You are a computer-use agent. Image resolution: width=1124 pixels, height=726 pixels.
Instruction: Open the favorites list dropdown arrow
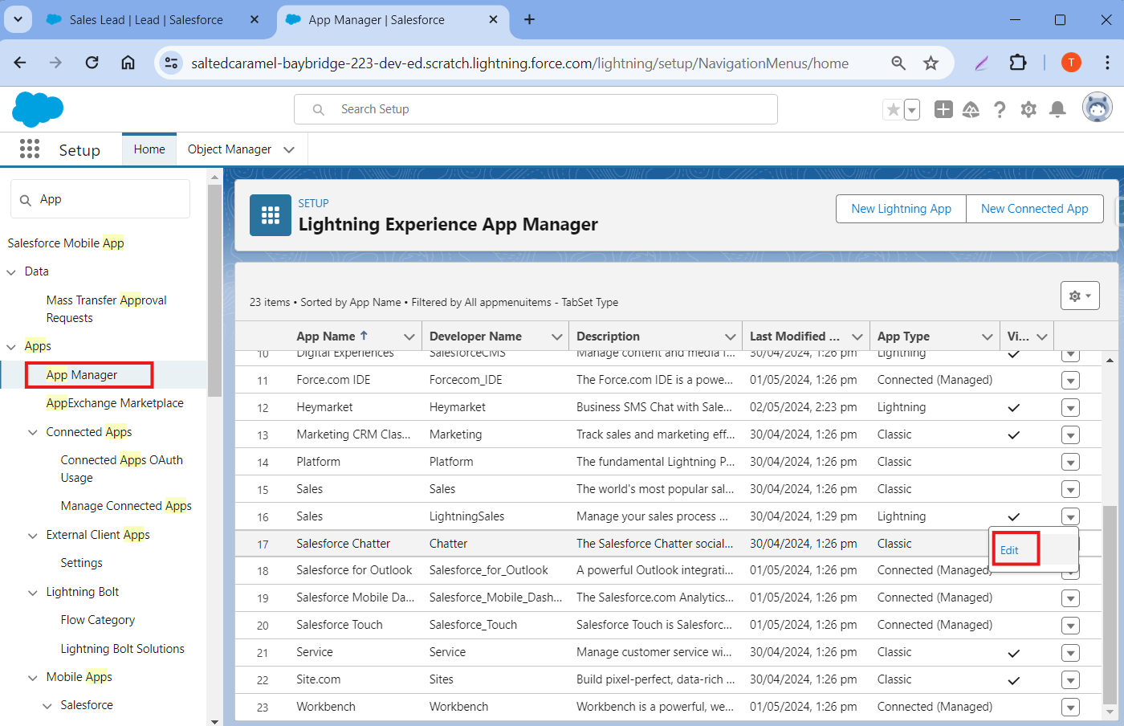point(912,110)
